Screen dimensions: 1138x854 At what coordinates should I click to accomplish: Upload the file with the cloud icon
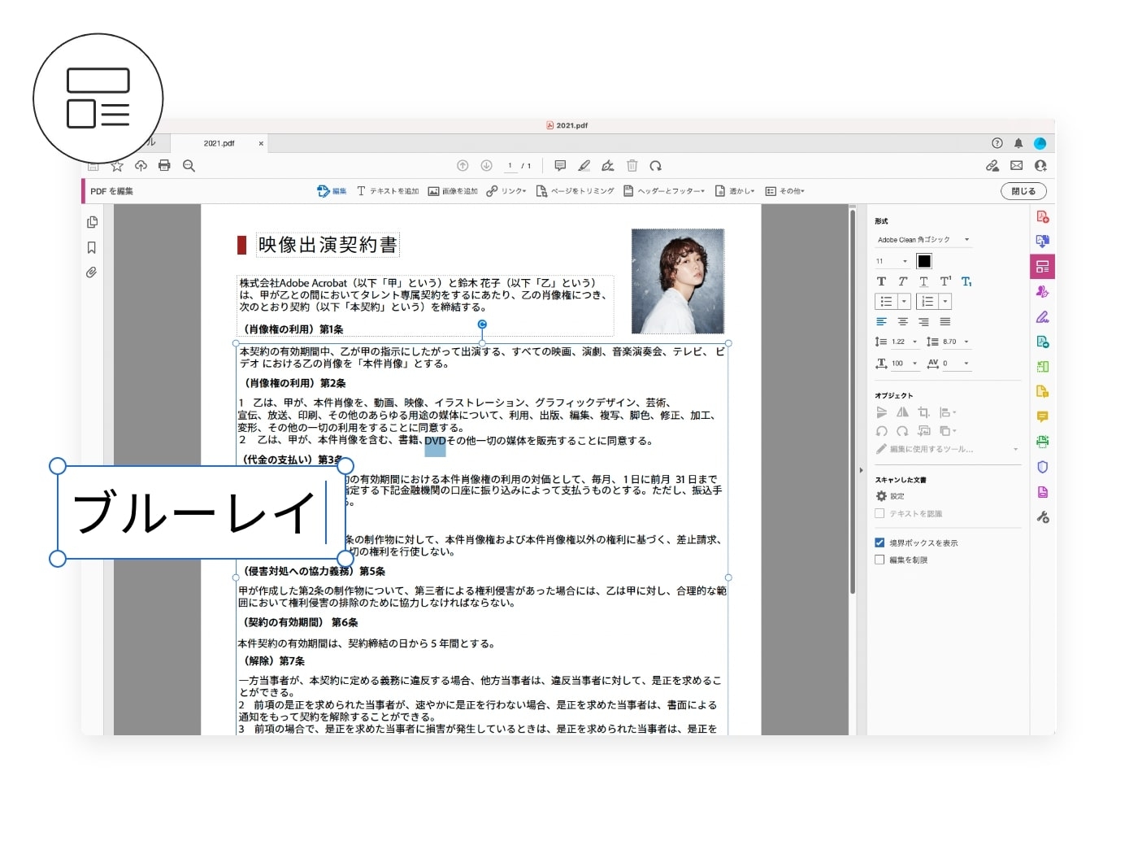(141, 166)
